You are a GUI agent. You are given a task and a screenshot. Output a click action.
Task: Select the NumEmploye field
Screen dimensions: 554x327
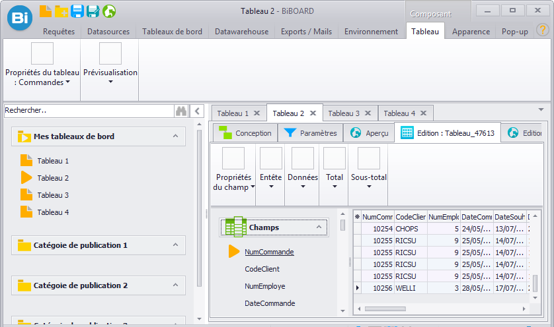(265, 286)
